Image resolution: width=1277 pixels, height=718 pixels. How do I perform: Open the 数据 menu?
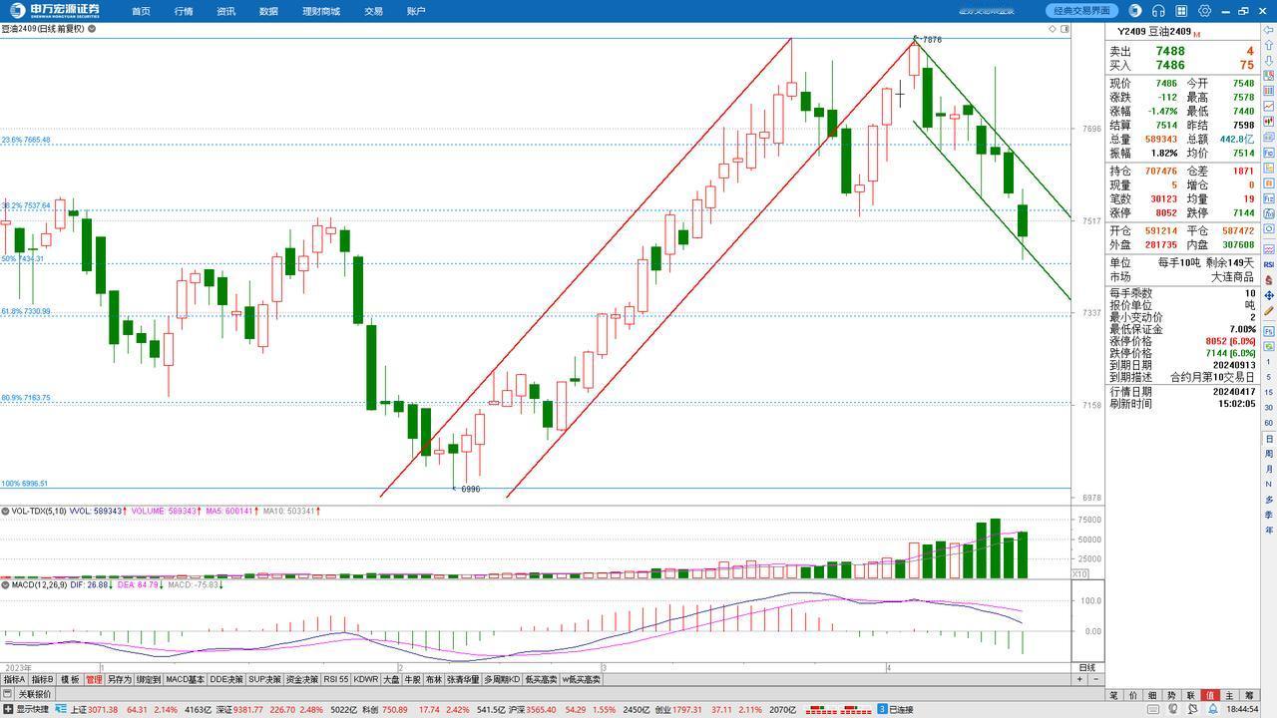(x=268, y=11)
